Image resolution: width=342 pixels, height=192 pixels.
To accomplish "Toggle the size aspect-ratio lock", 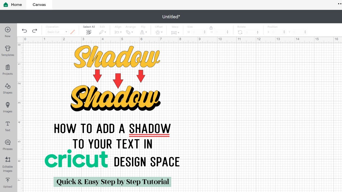I will pos(211,28).
